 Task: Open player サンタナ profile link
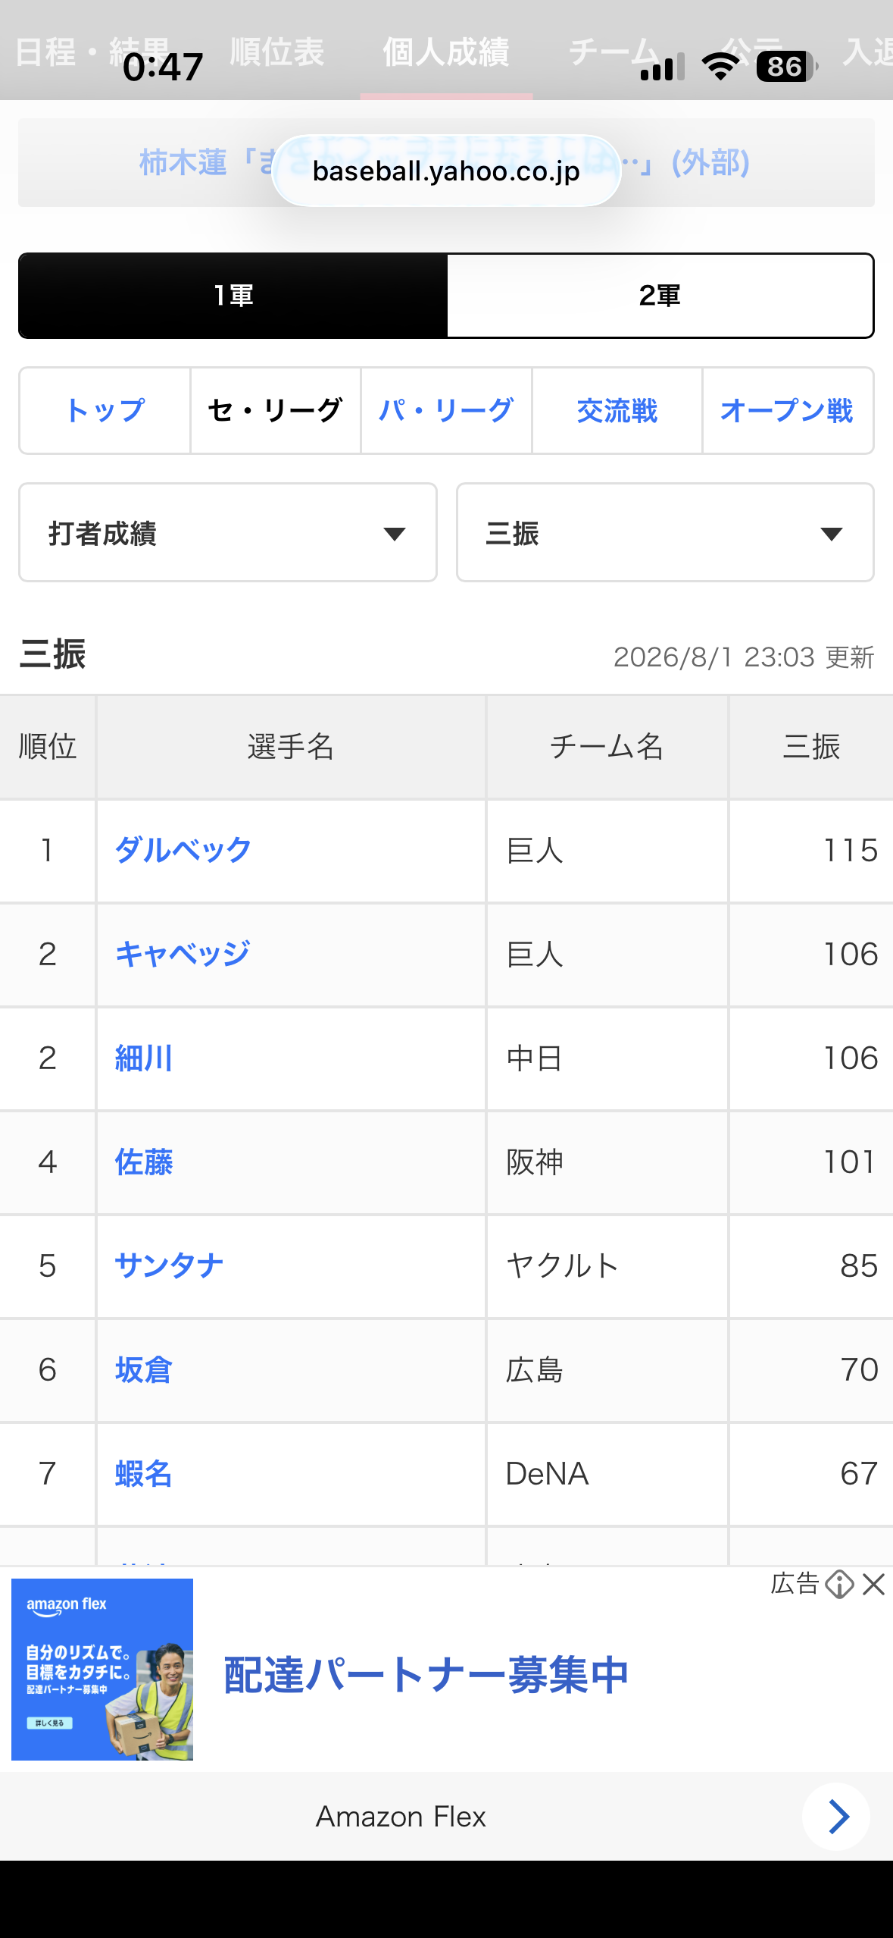pos(169,1265)
